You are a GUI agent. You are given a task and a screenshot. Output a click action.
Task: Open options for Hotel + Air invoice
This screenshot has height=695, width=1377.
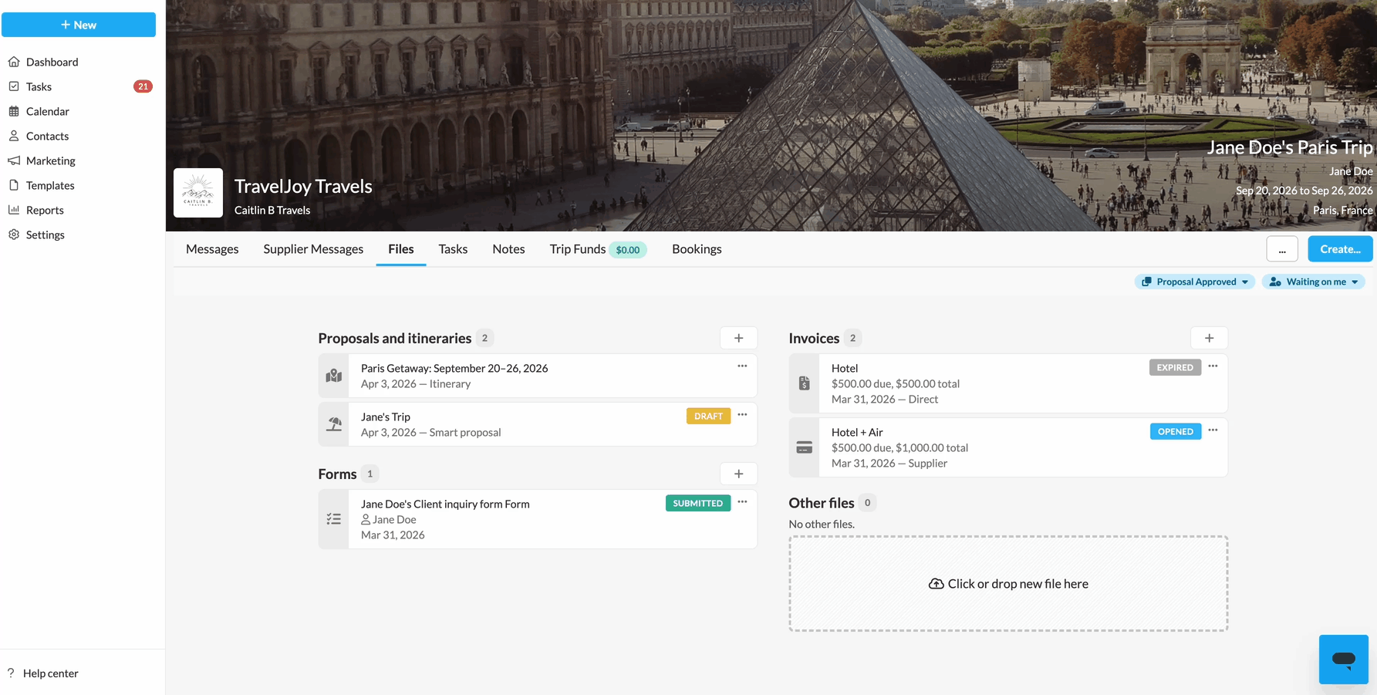tap(1213, 430)
